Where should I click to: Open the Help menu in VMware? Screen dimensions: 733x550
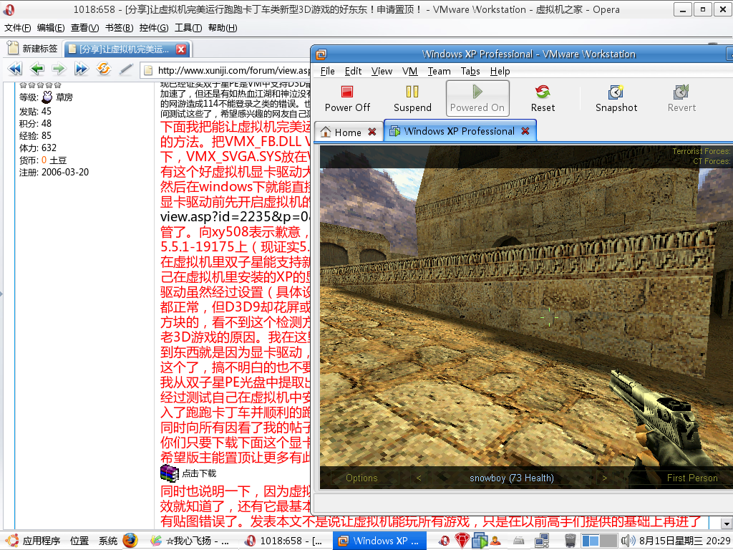pyautogui.click(x=500, y=71)
